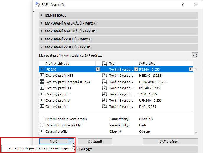Select the Ocelový profil T row name
The height and width of the screenshot is (153, 203).
pyautogui.click(x=57, y=94)
